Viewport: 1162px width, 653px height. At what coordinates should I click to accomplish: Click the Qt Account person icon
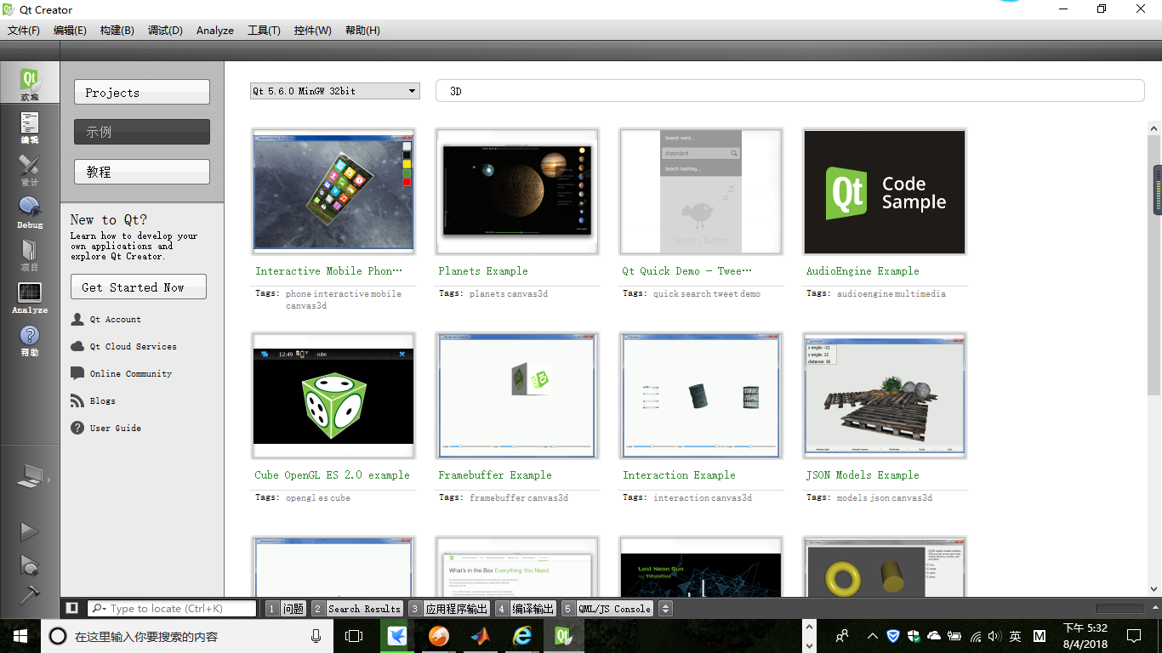click(x=77, y=320)
